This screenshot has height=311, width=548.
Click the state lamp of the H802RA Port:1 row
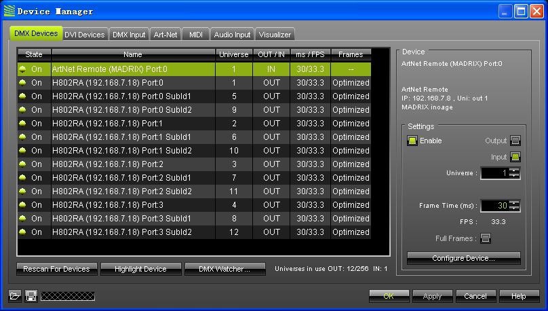[x=22, y=124]
